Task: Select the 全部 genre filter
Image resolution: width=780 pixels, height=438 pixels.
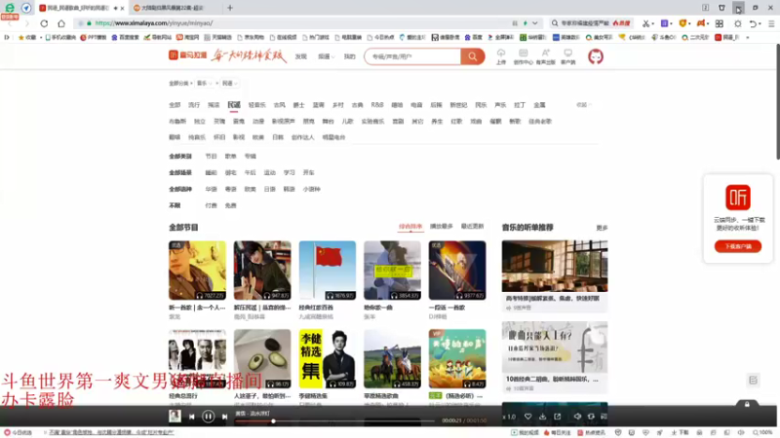Action: point(175,105)
